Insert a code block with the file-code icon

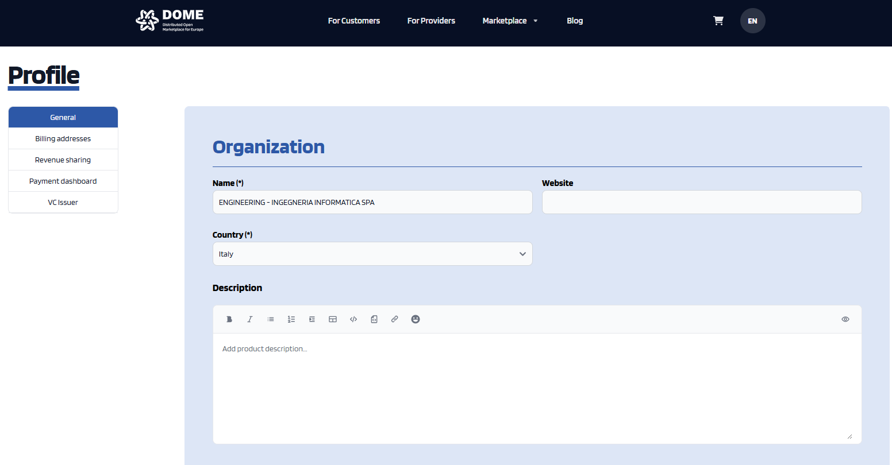pyautogui.click(x=374, y=319)
